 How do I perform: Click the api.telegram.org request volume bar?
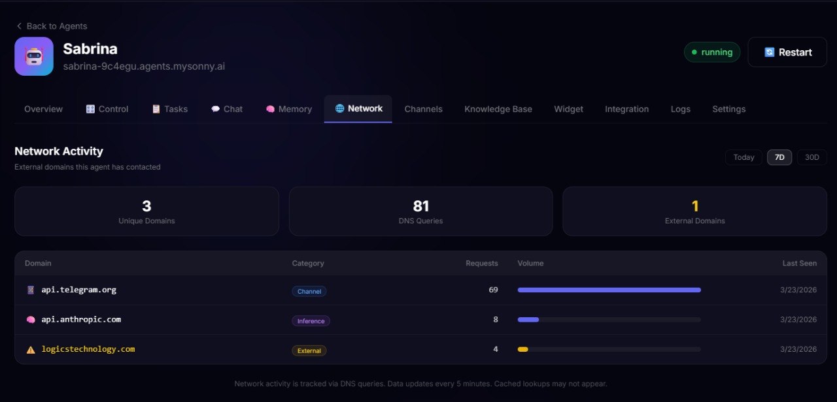point(608,290)
